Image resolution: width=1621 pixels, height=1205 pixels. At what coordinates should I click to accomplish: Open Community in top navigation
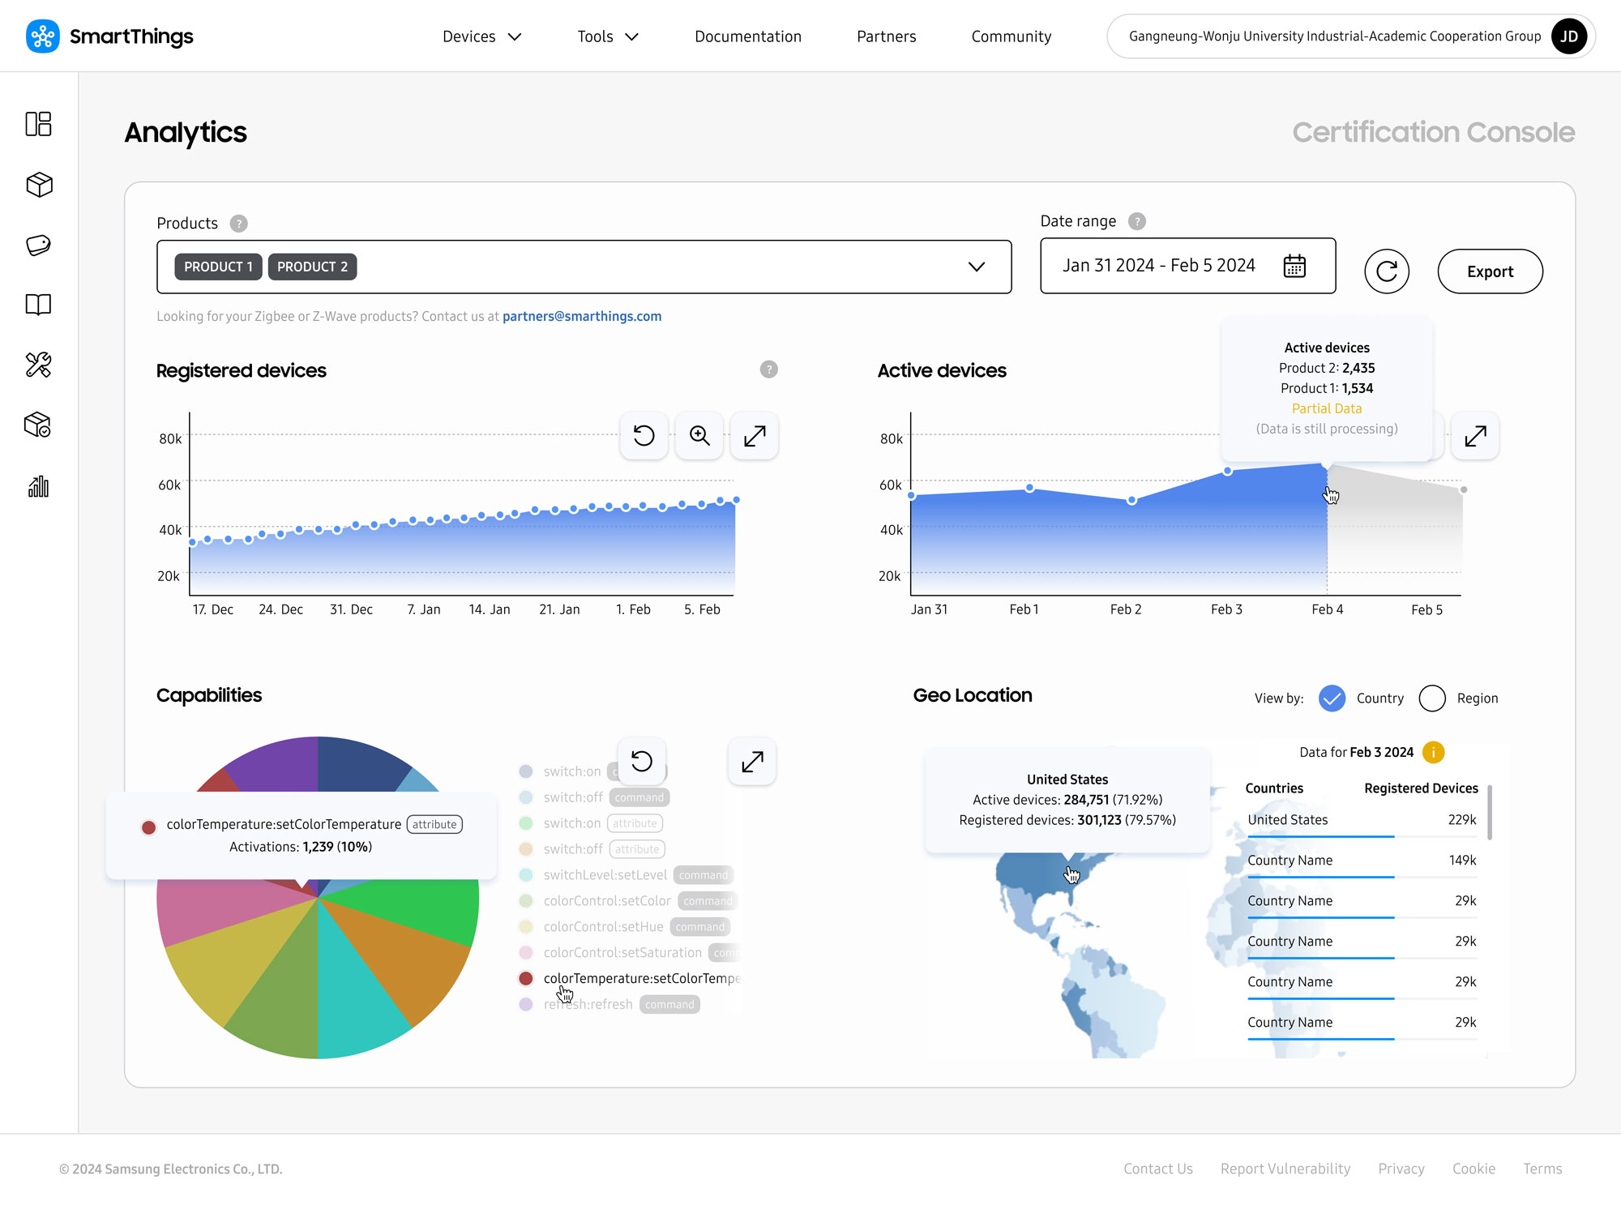pos(1012,36)
